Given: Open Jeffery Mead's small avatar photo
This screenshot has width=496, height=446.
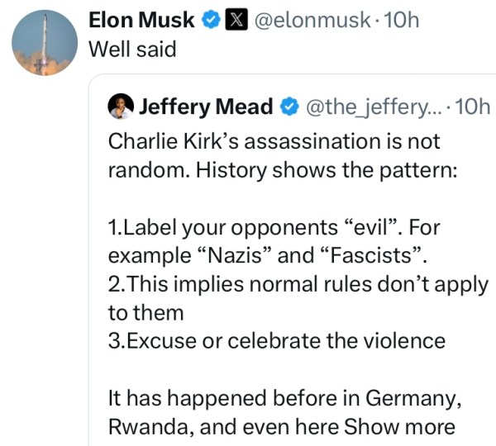Looking at the screenshot, I should [121, 106].
